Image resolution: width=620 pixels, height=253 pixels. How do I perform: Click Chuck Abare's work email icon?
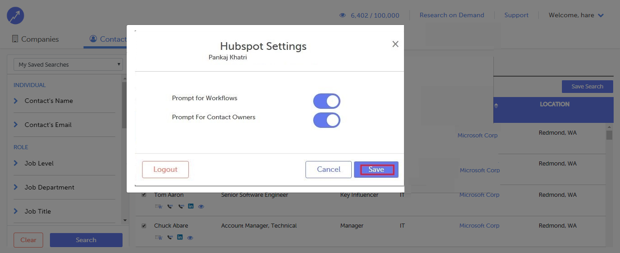pos(159,237)
